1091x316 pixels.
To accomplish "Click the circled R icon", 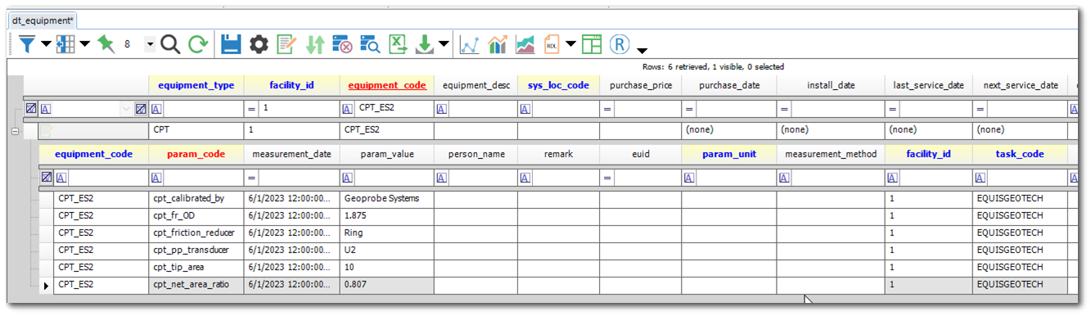I will (x=620, y=44).
